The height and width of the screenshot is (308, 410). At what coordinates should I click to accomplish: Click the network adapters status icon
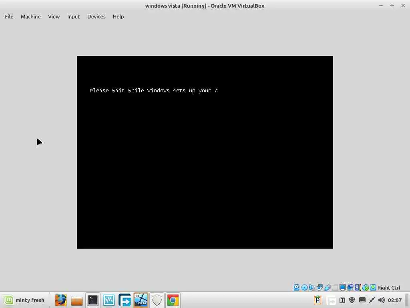(x=320, y=287)
